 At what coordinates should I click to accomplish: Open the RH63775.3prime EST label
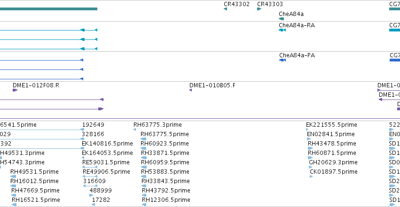(x=157, y=125)
